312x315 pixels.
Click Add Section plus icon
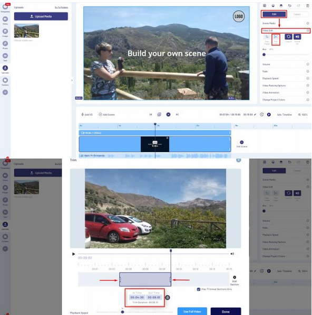235,277
